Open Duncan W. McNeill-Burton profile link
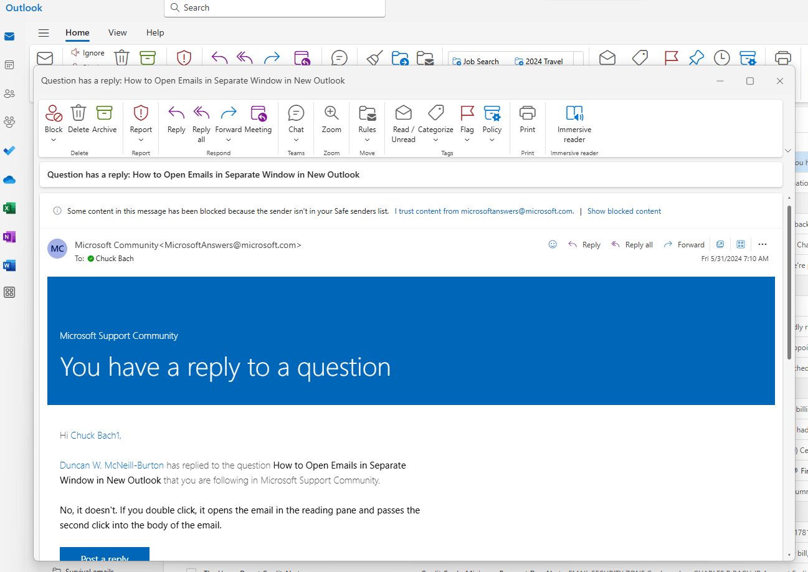 [112, 465]
